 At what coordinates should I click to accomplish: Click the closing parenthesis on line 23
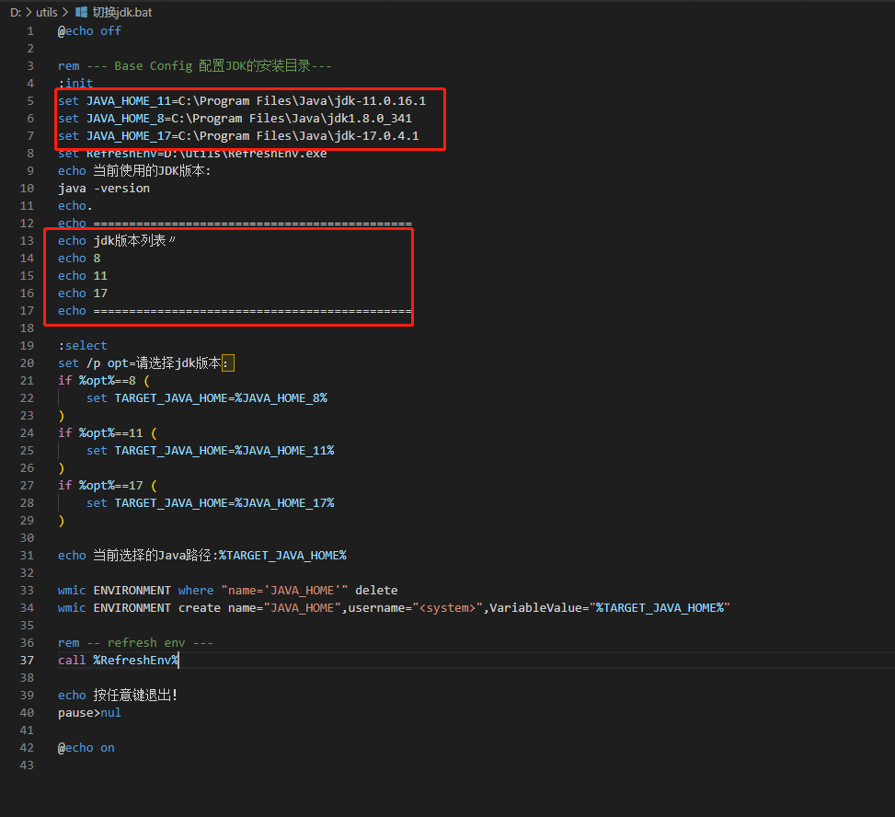click(x=61, y=416)
